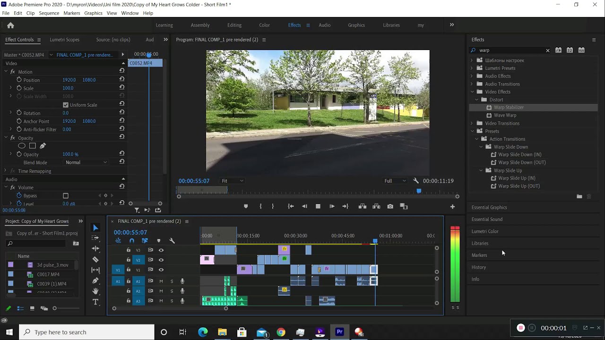Open Blend Mode dropdown
Viewport: 605px width, 340px height.
(x=86, y=162)
